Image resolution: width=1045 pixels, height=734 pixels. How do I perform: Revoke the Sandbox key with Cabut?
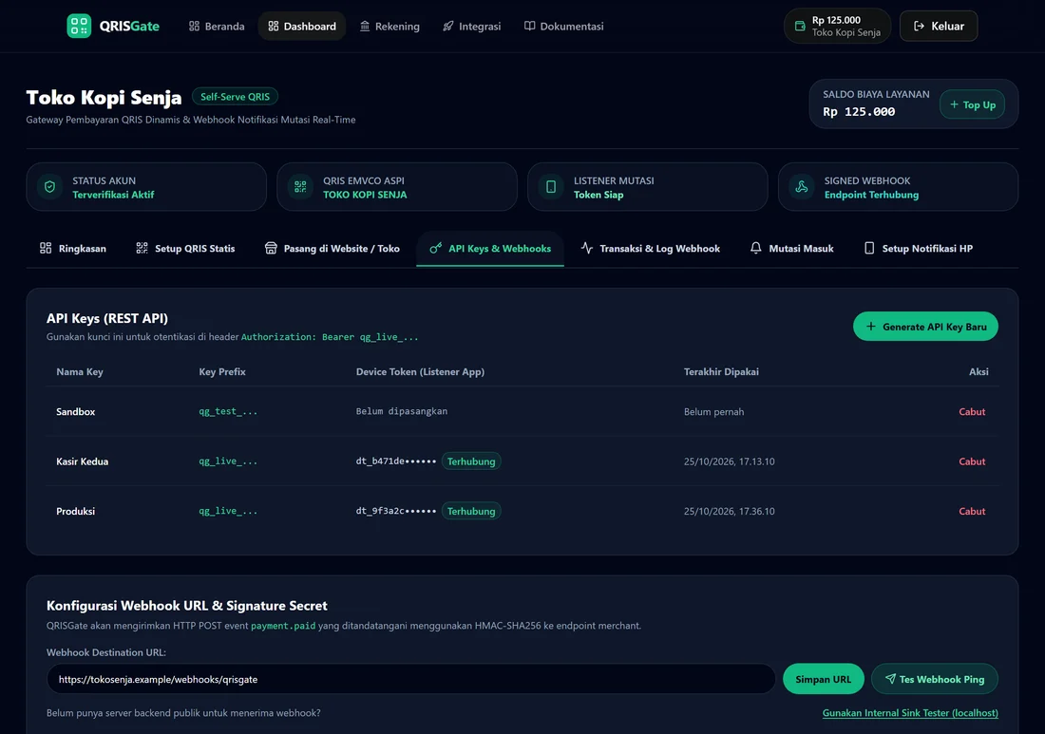[x=972, y=411]
